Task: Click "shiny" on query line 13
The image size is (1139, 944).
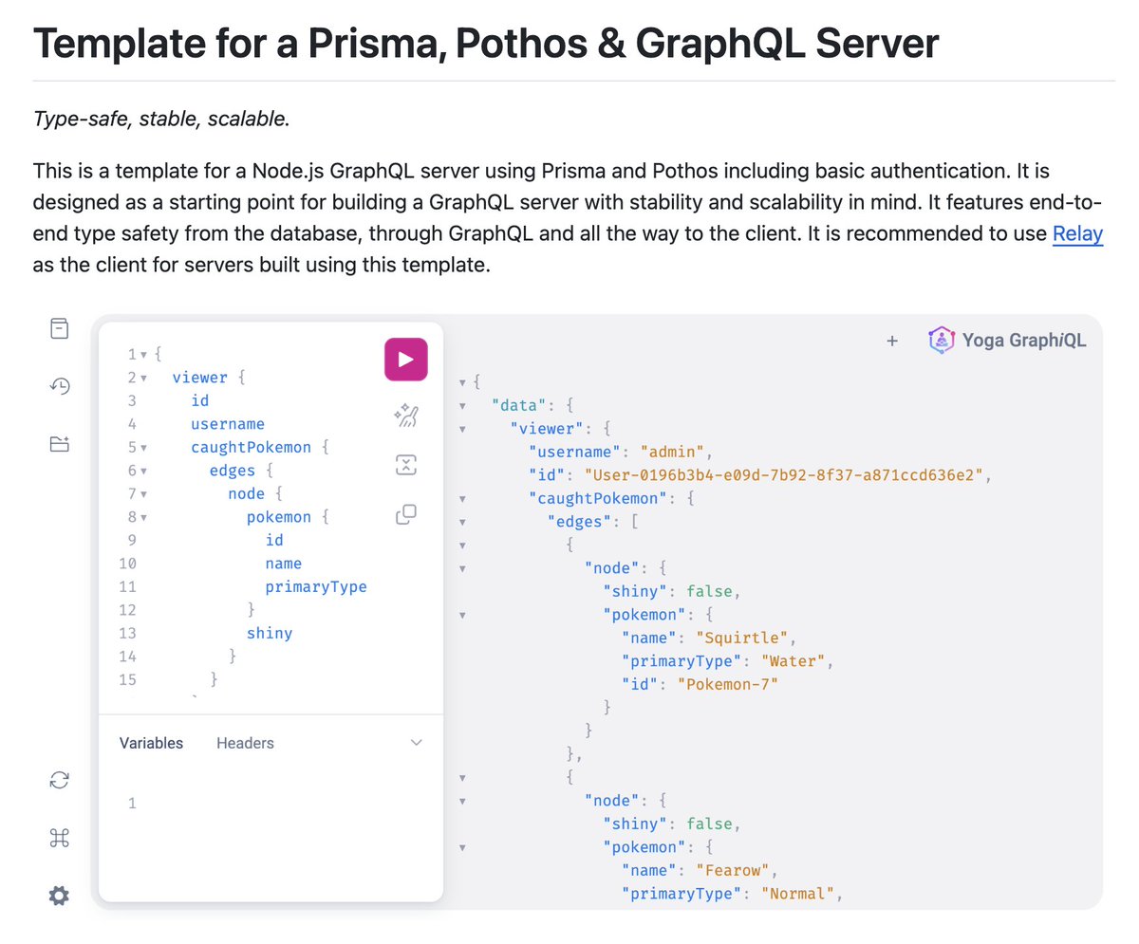Action: [270, 634]
